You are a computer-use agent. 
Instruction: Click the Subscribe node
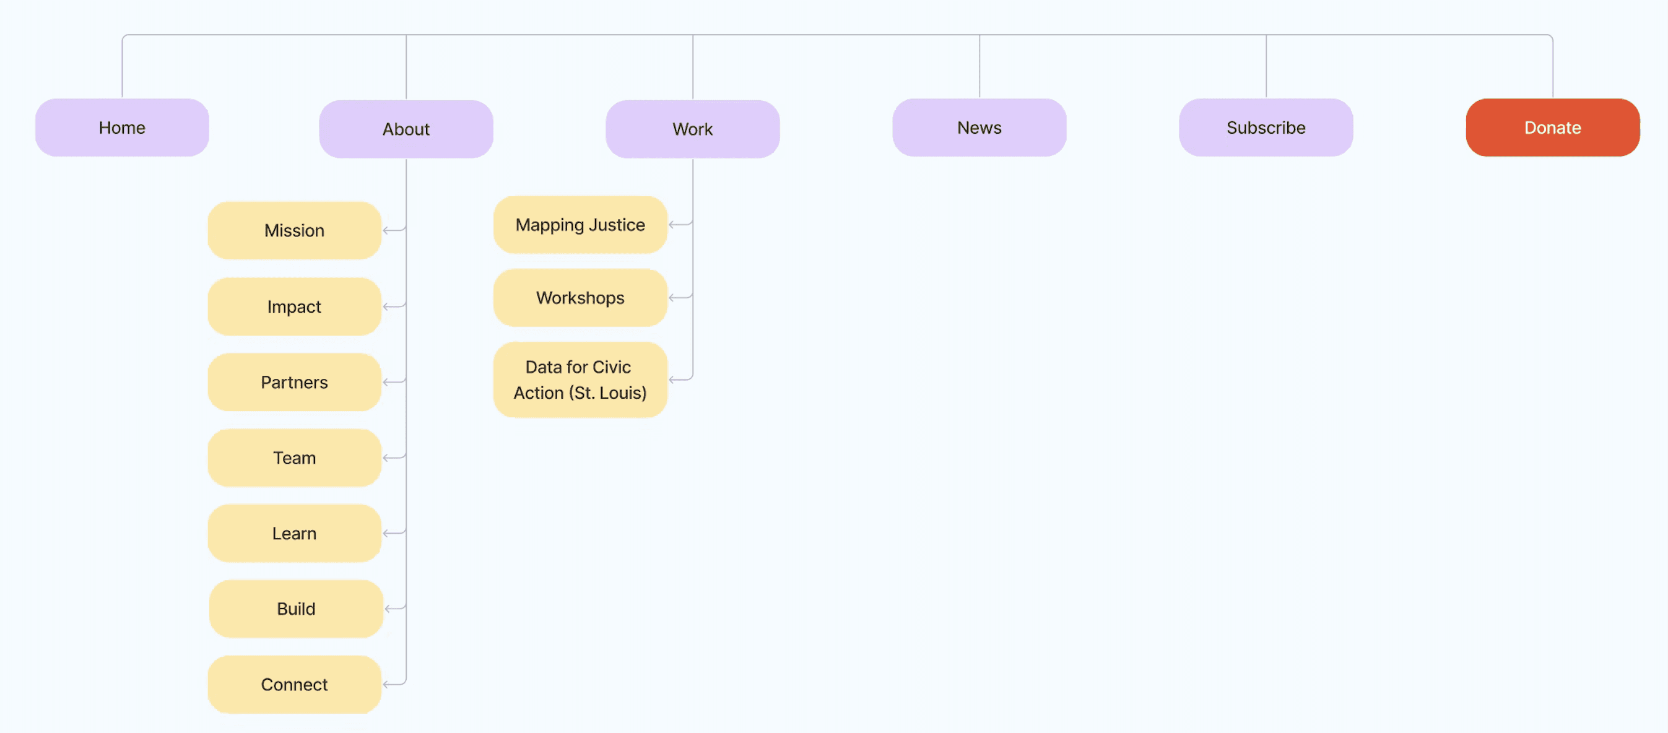(x=1266, y=128)
